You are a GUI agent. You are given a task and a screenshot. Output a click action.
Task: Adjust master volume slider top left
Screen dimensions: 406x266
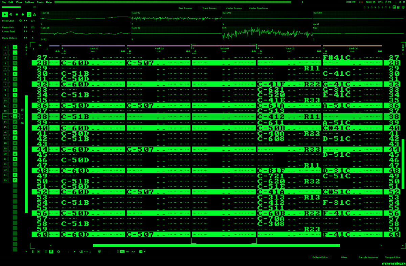11,7
